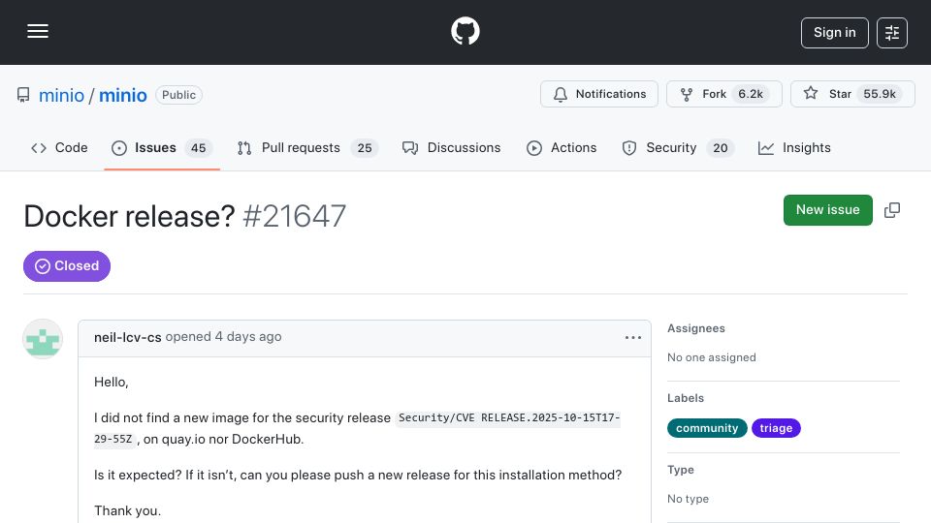This screenshot has width=931, height=523.
Task: Click the Closed status badge
Action: (67, 266)
